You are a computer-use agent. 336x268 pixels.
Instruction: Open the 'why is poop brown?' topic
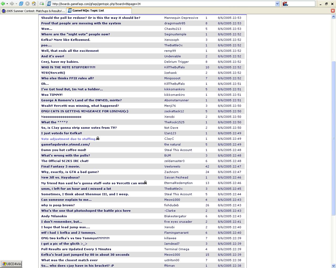pyautogui.click(x=58, y=205)
